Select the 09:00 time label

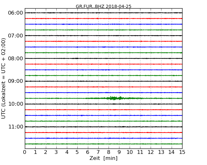(16, 81)
